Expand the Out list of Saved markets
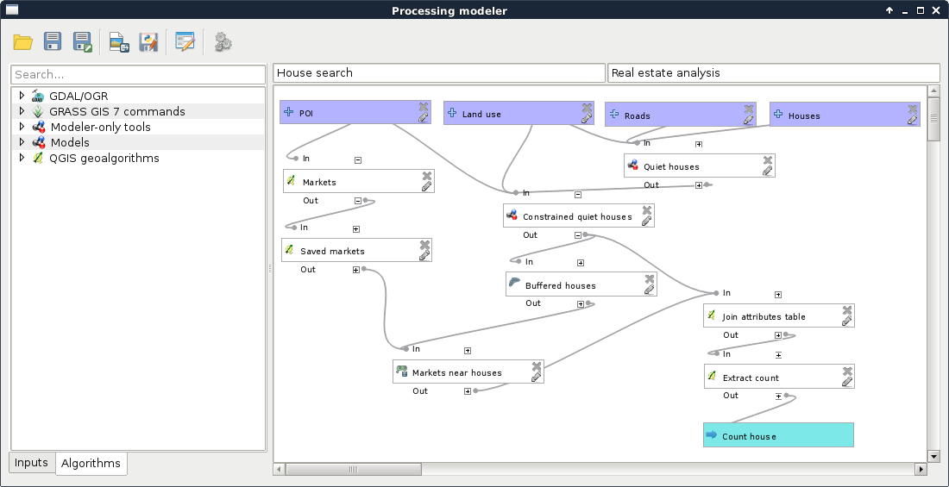Viewport: 949px width, 487px height. [x=356, y=270]
